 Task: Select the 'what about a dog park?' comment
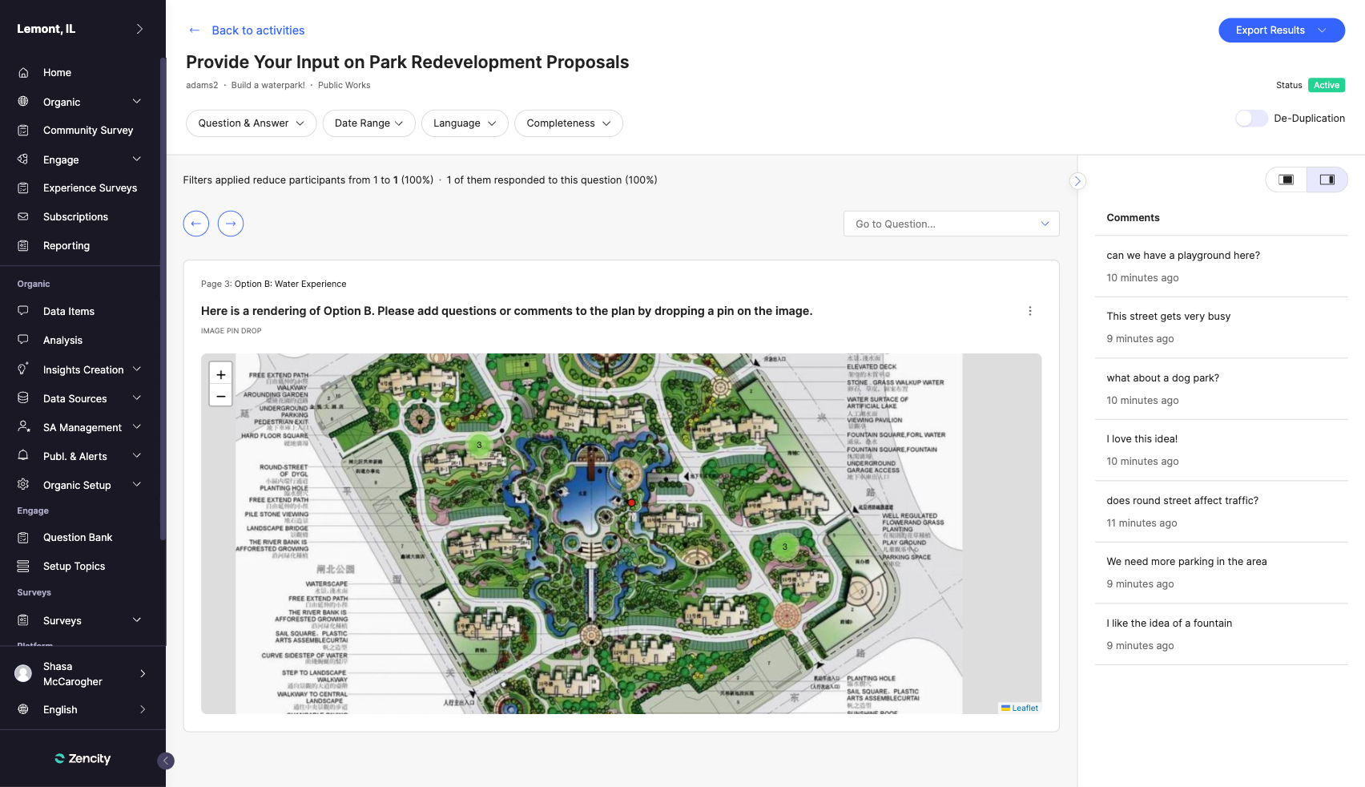1162,378
